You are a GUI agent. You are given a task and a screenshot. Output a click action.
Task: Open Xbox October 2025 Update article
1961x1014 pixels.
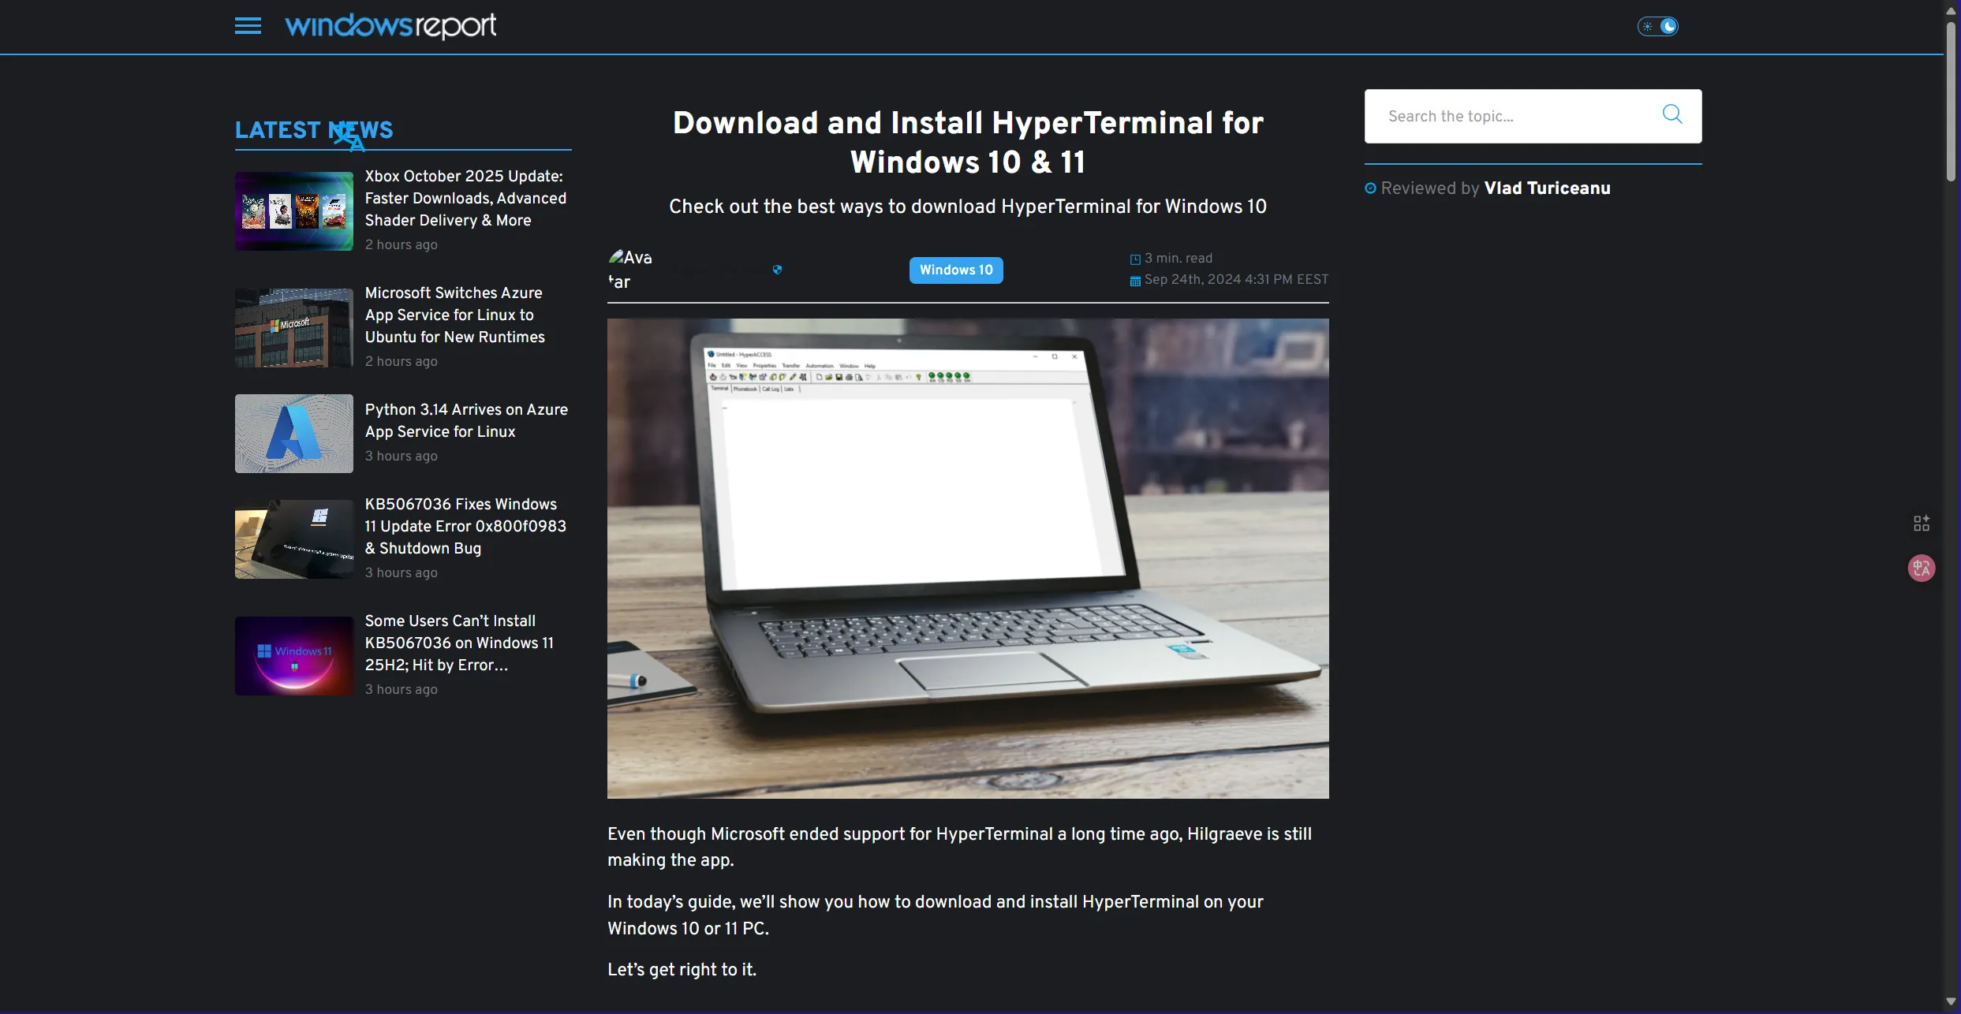pyautogui.click(x=465, y=198)
